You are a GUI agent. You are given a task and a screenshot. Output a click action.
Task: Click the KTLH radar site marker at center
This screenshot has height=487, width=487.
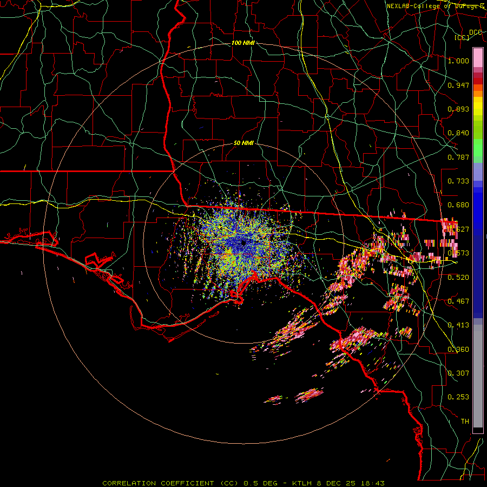243,242
